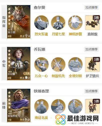
Task: Select the 万众一心 skill icon
Action: point(41,65)
